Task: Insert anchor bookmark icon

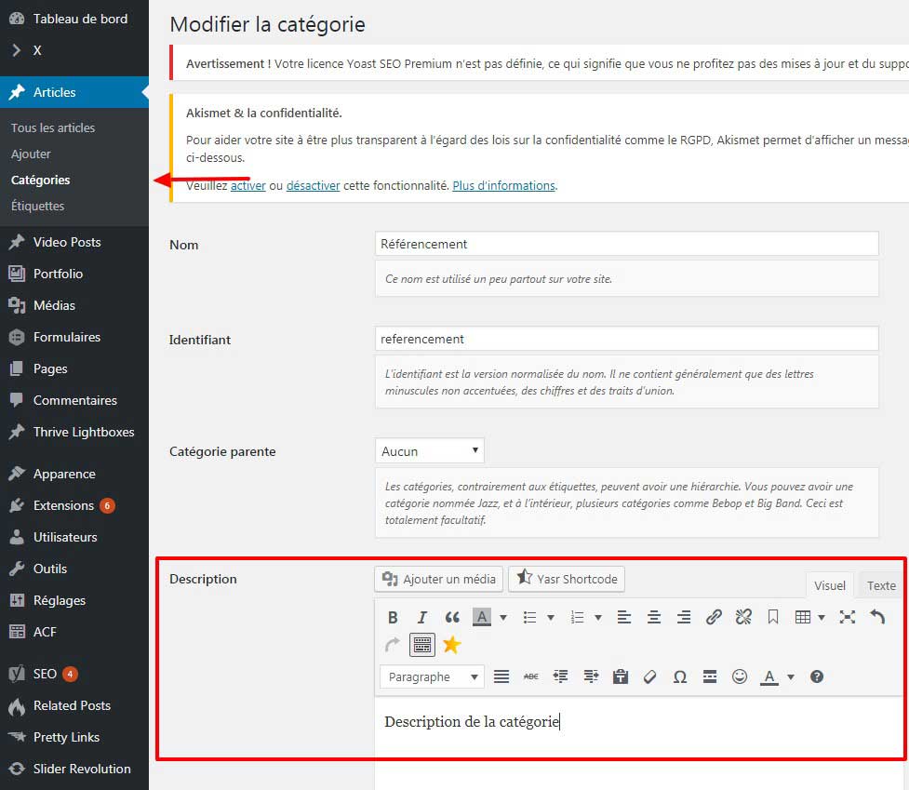Action: [773, 617]
